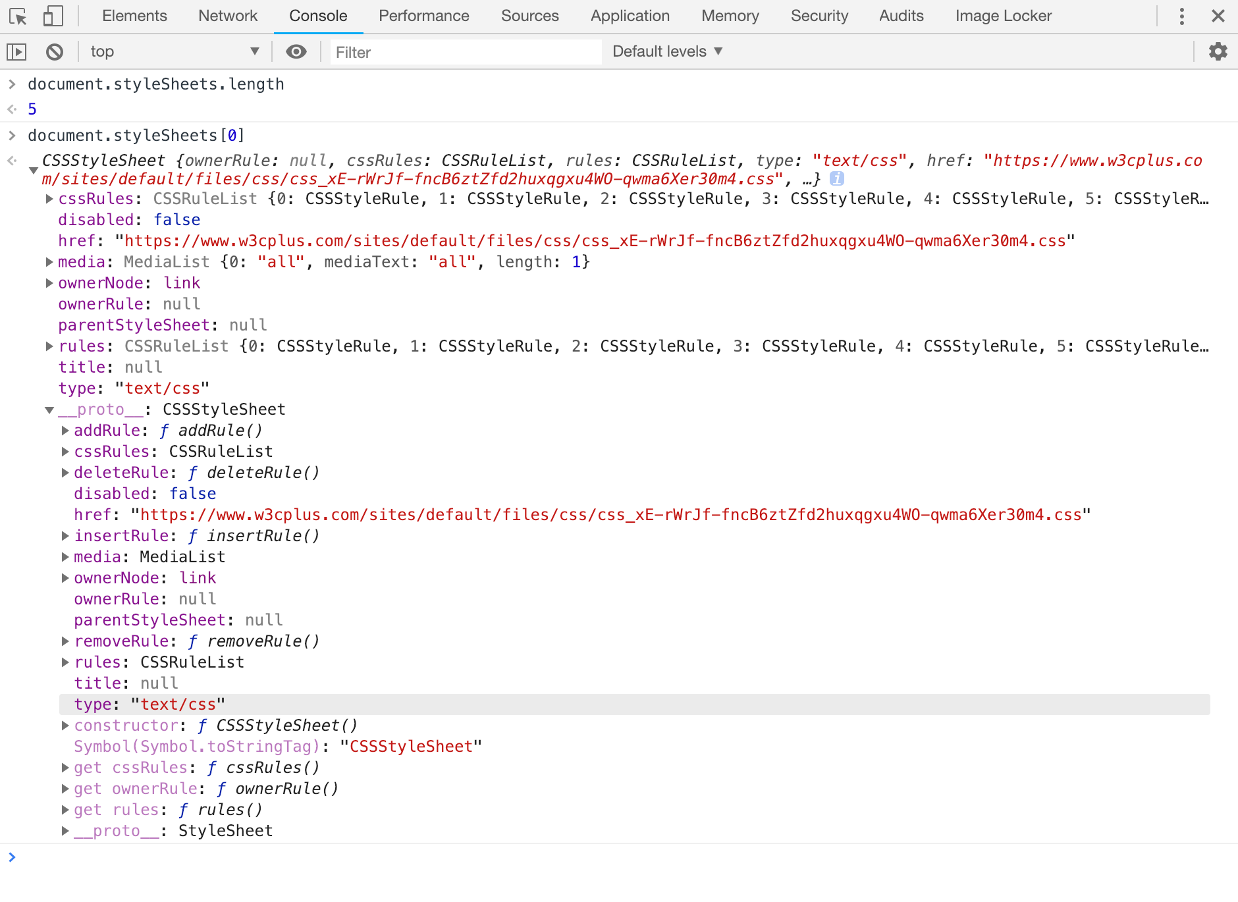Open the Performance tab

tap(424, 16)
